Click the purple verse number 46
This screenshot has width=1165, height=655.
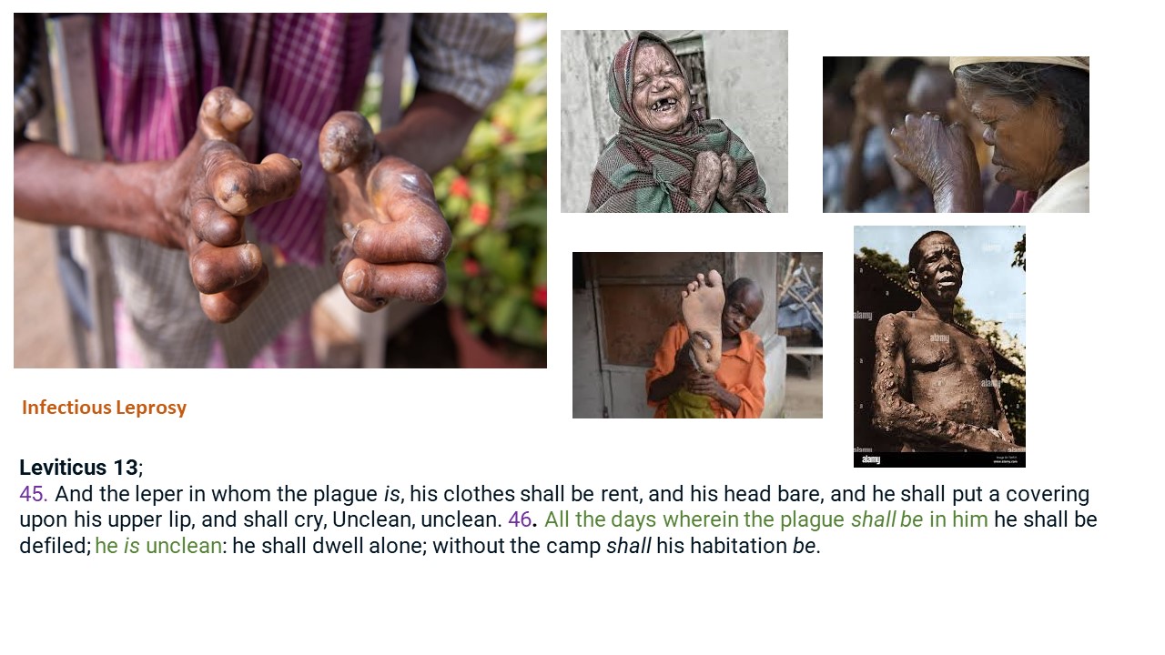(x=520, y=519)
